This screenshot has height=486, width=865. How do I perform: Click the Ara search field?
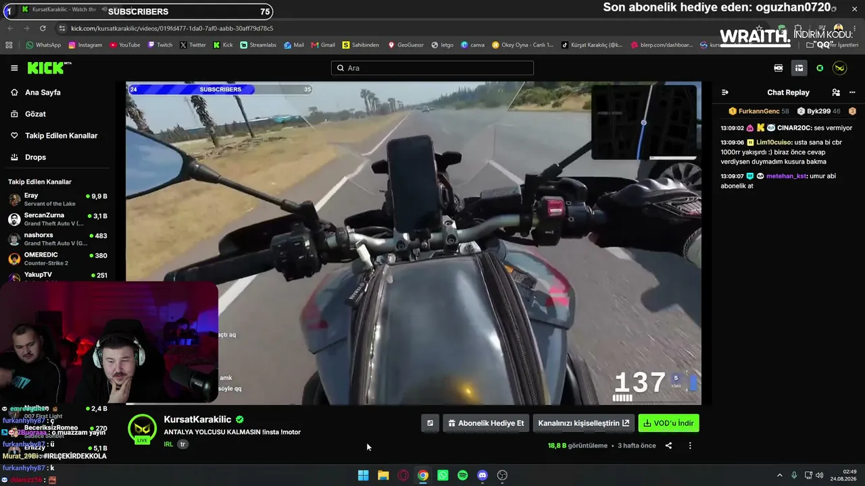point(432,68)
